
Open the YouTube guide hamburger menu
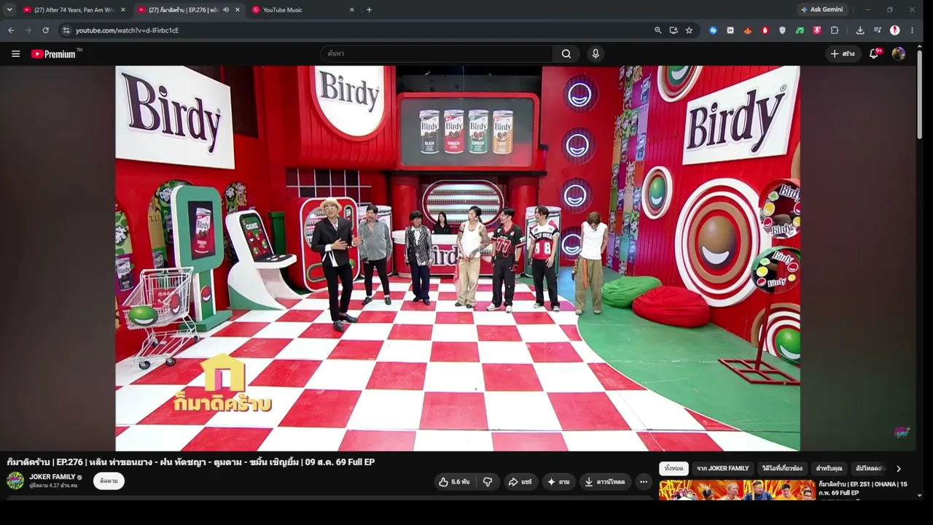pyautogui.click(x=15, y=54)
